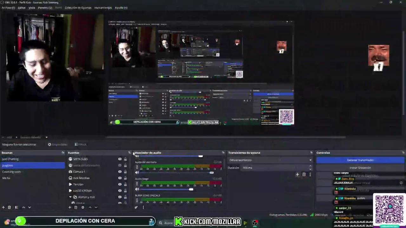406x228 pixels.
Task: Collapse the Alertas y más group
Action: click(70, 197)
